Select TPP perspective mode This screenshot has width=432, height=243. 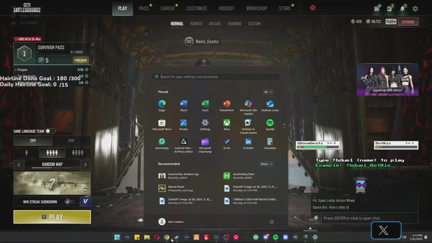click(x=33, y=141)
